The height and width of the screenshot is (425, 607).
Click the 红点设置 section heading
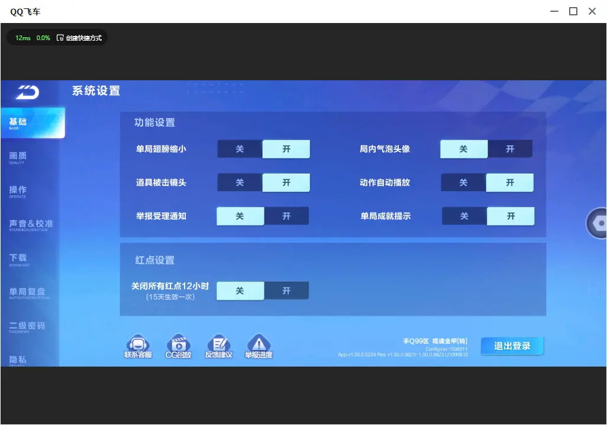(155, 260)
